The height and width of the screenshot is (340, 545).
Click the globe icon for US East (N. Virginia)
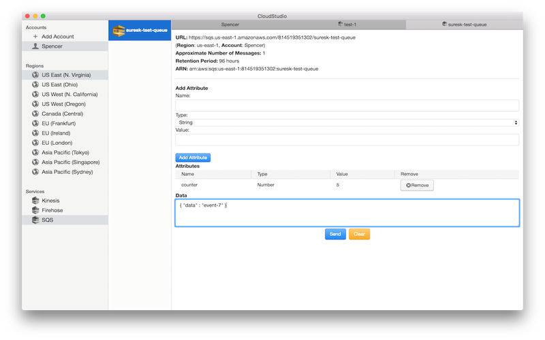[35, 75]
